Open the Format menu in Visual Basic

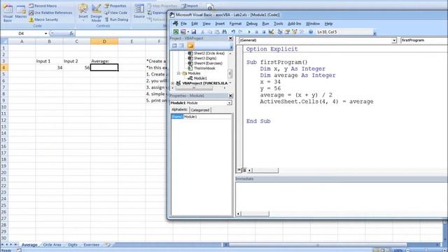point(235,24)
